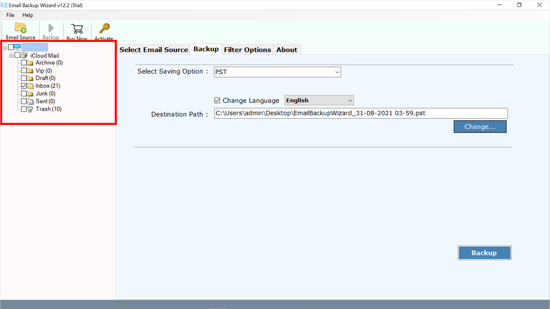Start the backup with the Backup button

(x=484, y=253)
